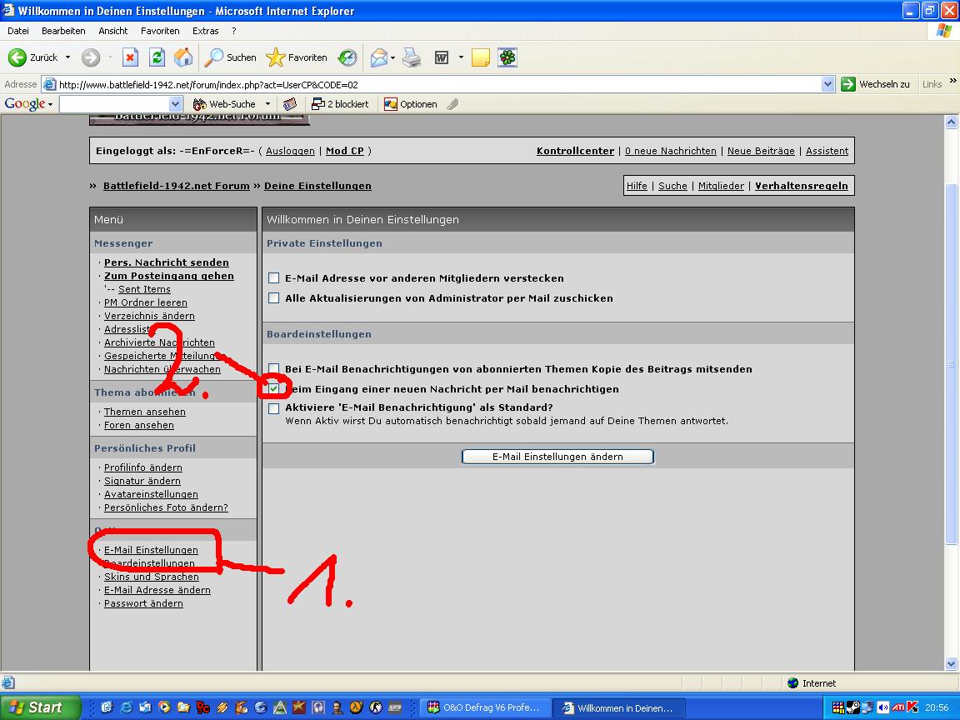Go to the home page via house icon
This screenshot has height=720, width=960.
[x=183, y=57]
